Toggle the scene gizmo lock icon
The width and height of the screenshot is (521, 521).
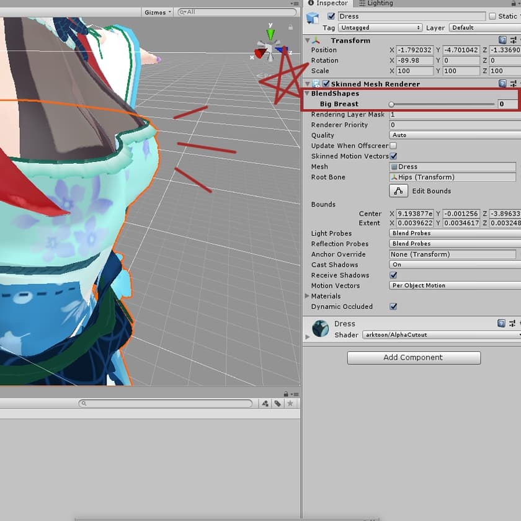(290, 27)
